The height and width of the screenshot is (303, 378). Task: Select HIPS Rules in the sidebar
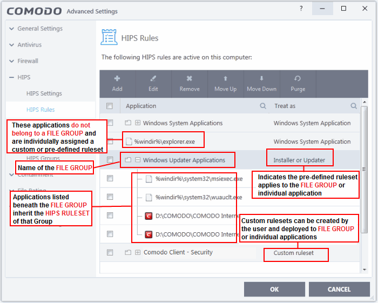(40, 110)
